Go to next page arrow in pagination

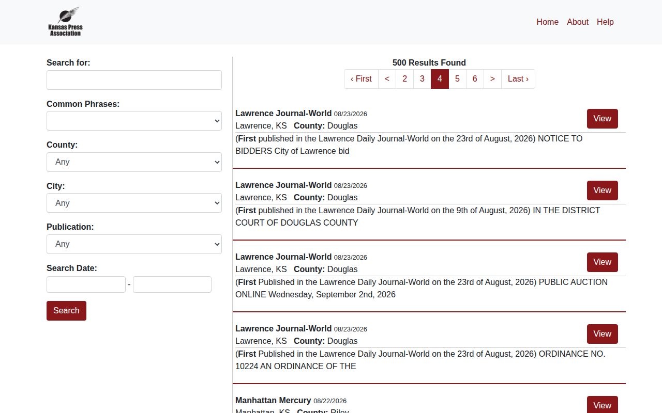(x=492, y=79)
